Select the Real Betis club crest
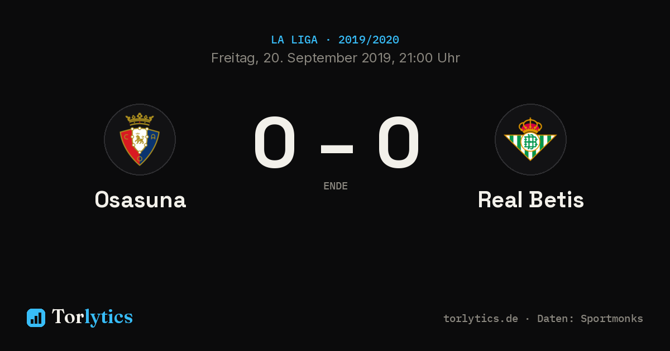Image resolution: width=670 pixels, height=351 pixels. click(530, 139)
